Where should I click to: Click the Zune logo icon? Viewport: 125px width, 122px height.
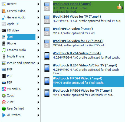pyautogui.click(x=4, y=102)
